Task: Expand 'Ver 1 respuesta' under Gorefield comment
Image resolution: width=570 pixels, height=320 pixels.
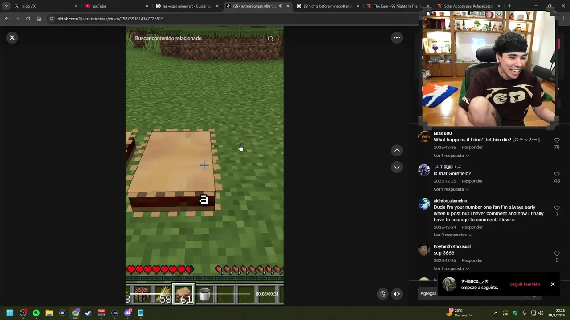Action: [x=451, y=190]
